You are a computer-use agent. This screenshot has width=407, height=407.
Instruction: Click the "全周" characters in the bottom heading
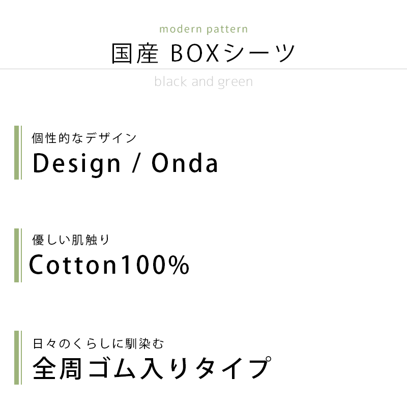(57, 368)
